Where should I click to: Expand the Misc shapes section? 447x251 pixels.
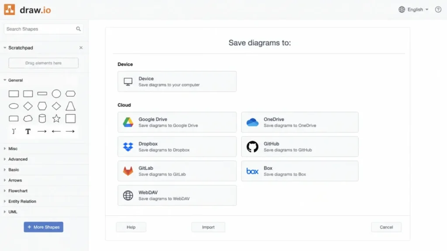[x=5, y=149]
